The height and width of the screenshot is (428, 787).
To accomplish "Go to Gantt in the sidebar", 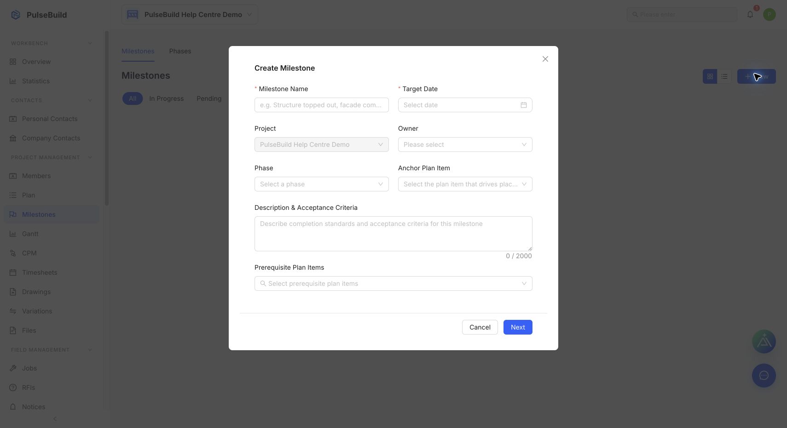I will 52,234.
